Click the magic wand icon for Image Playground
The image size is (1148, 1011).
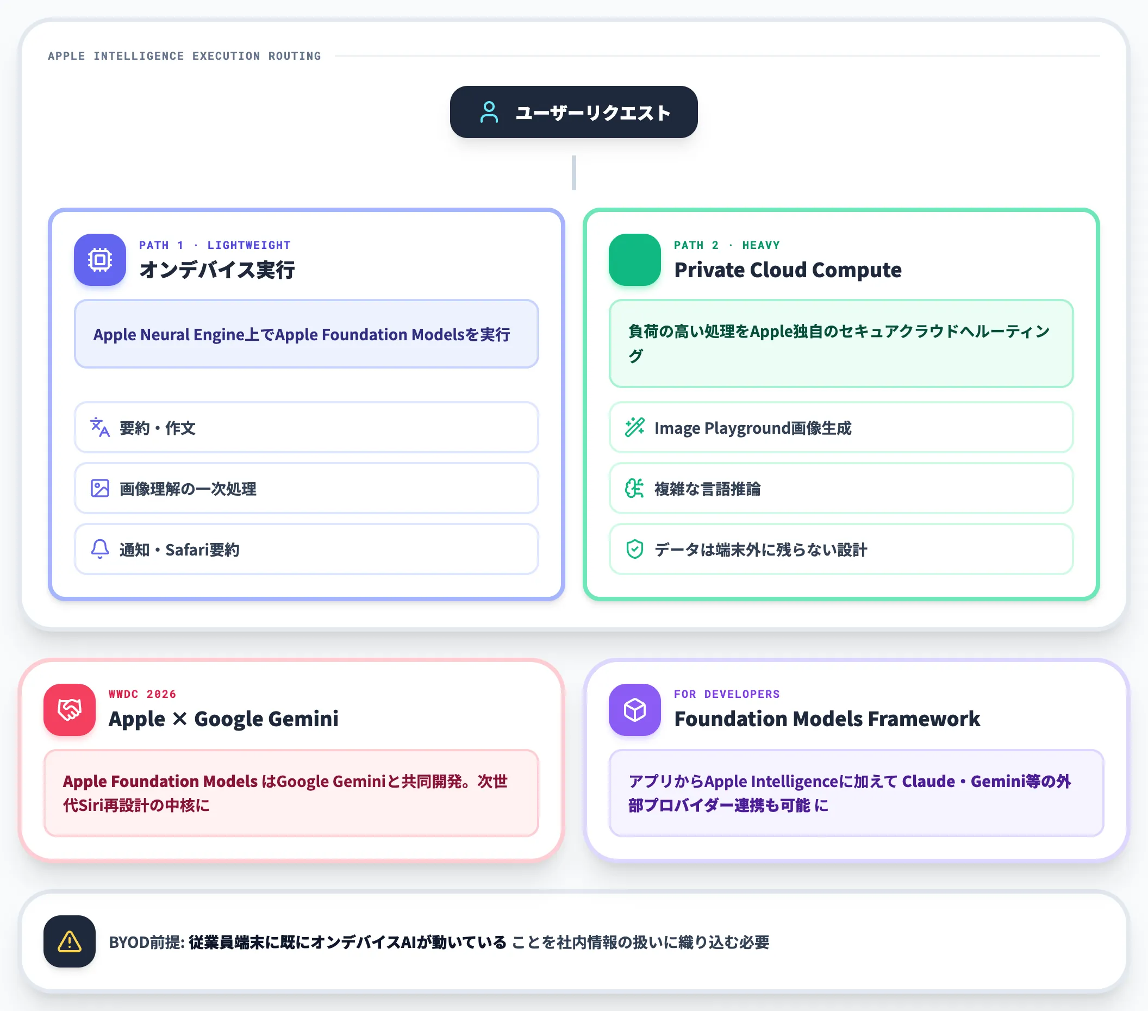[x=635, y=427]
